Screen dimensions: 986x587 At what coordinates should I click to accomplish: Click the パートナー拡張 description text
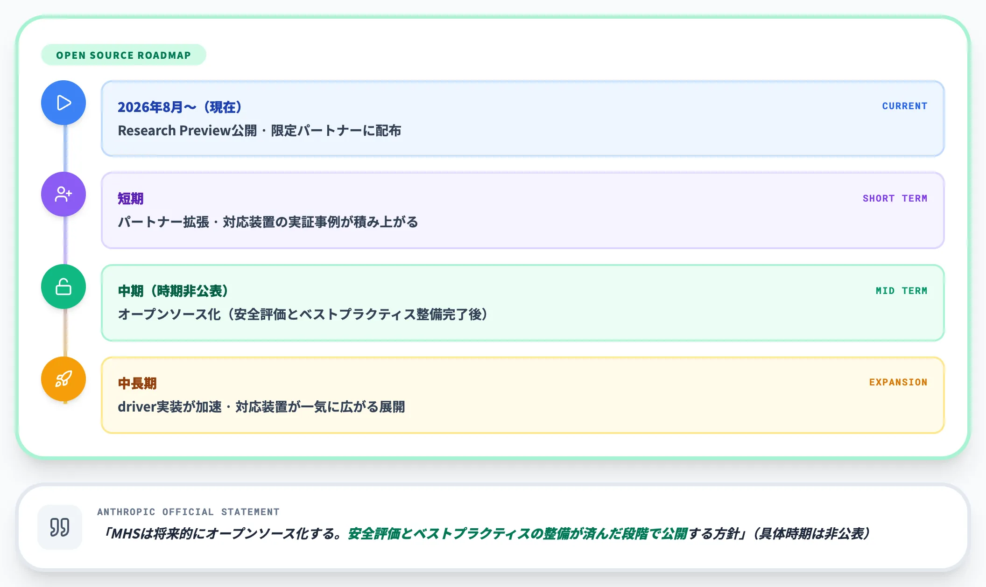(x=268, y=222)
